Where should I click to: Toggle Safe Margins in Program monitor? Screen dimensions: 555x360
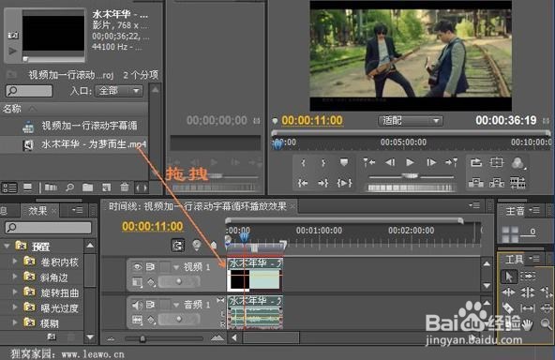tap(496, 162)
